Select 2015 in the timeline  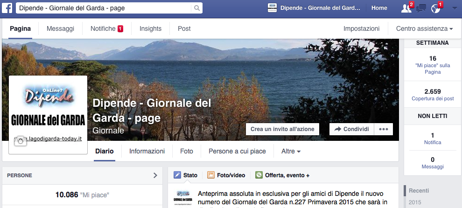point(415,202)
